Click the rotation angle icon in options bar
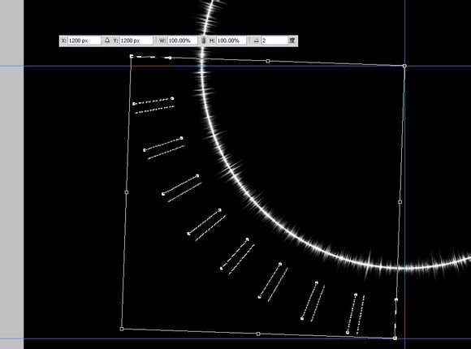The width and height of the screenshot is (471, 349). click(256, 41)
